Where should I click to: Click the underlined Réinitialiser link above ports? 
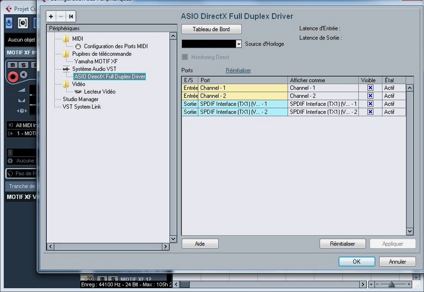pyautogui.click(x=238, y=70)
